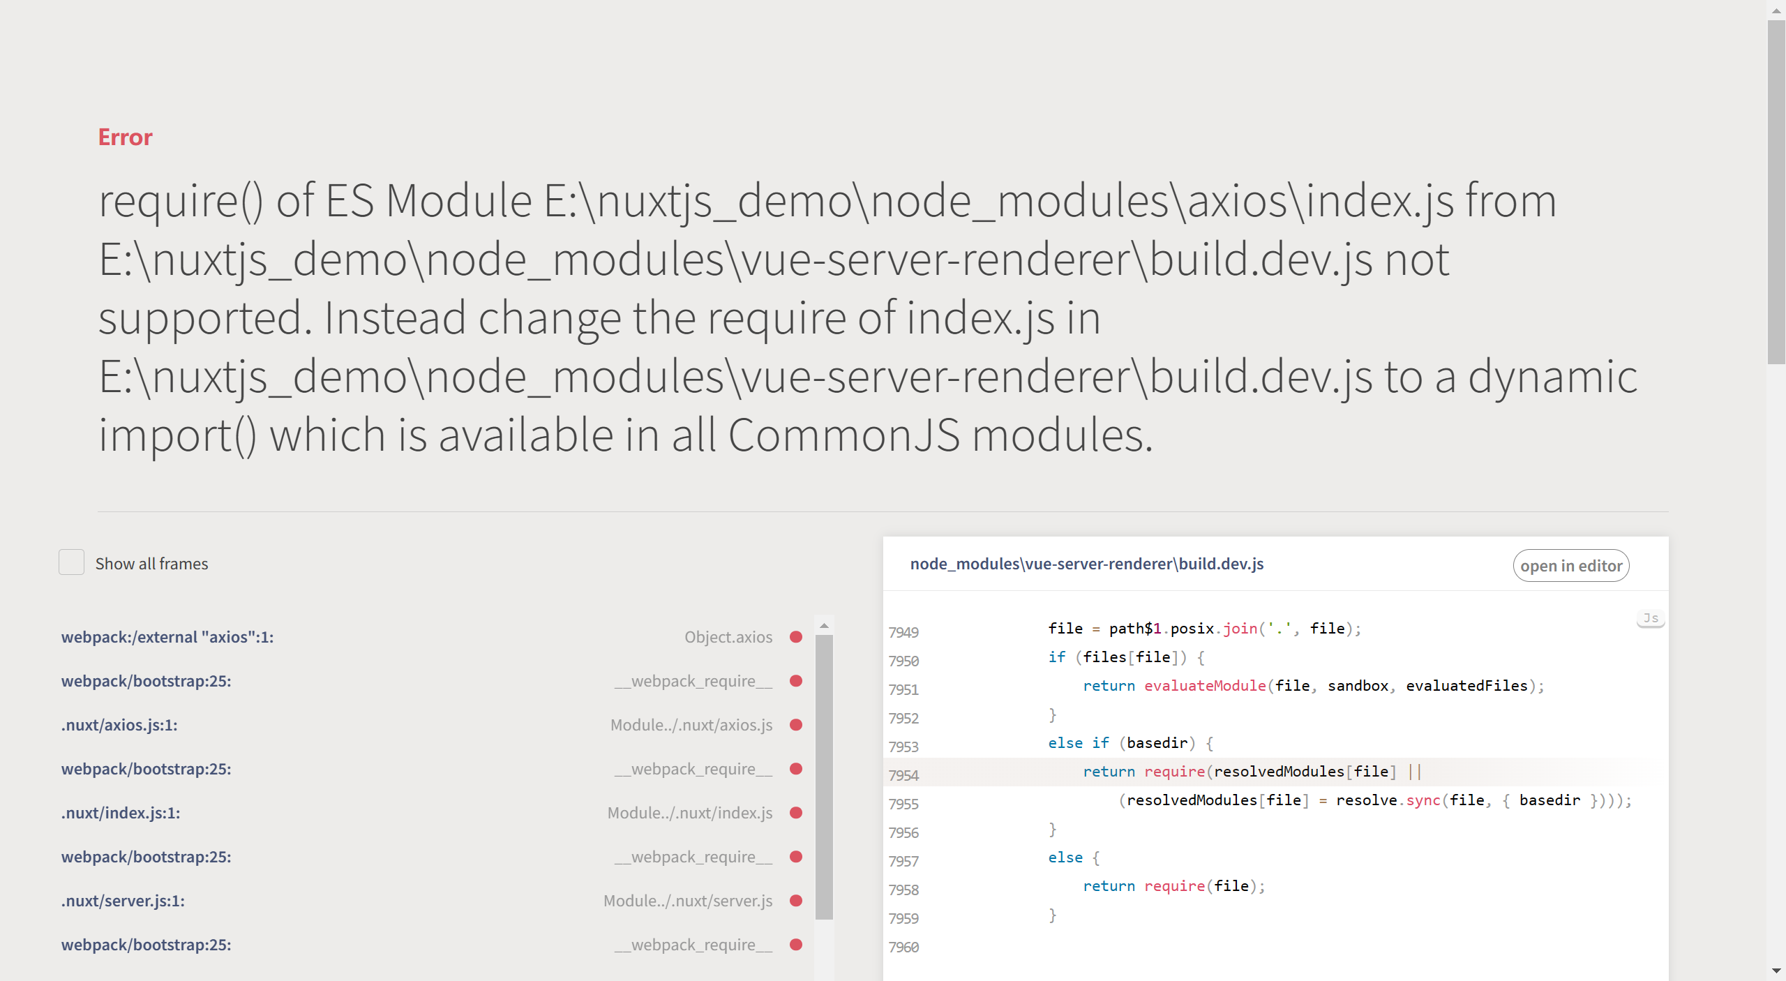This screenshot has height=981, width=1786.
Task: Select the .nuxt/server.js:1 stack frame
Action: [x=123, y=901]
